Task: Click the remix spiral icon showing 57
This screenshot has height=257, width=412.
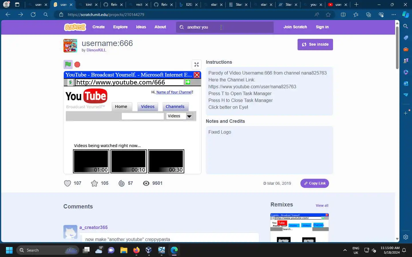Action: pyautogui.click(x=122, y=183)
